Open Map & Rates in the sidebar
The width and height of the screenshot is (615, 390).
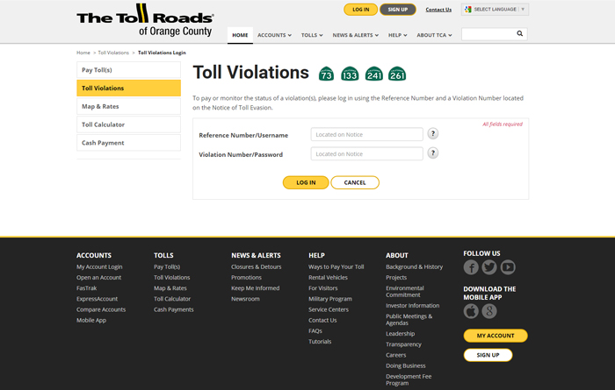point(128,106)
